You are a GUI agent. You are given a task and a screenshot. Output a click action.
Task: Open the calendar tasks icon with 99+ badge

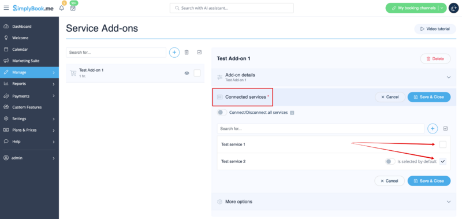73,8
